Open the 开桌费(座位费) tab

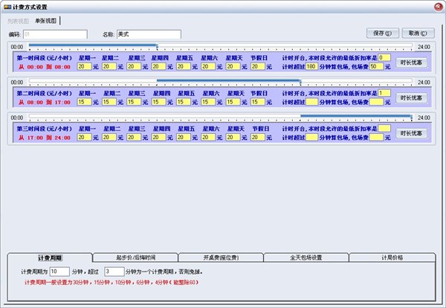(x=221, y=257)
